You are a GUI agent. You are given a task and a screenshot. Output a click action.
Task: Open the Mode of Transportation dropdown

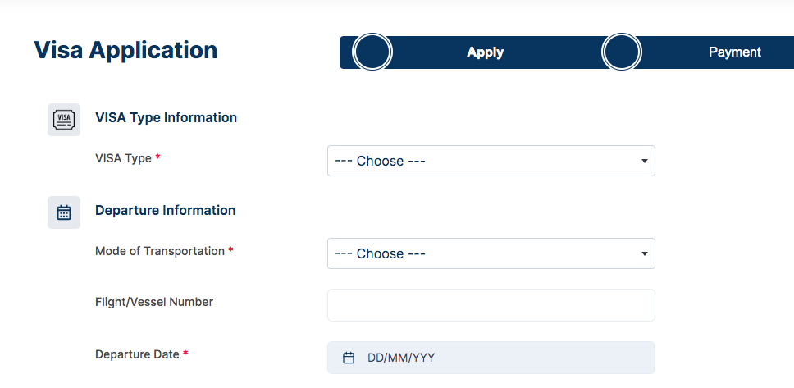click(491, 253)
